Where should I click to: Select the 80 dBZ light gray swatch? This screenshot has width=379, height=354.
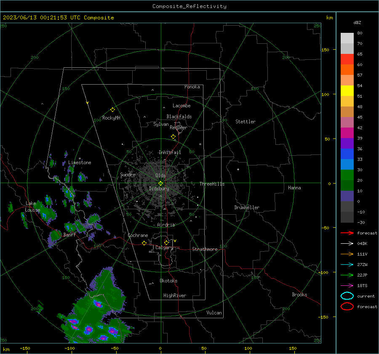point(347,38)
